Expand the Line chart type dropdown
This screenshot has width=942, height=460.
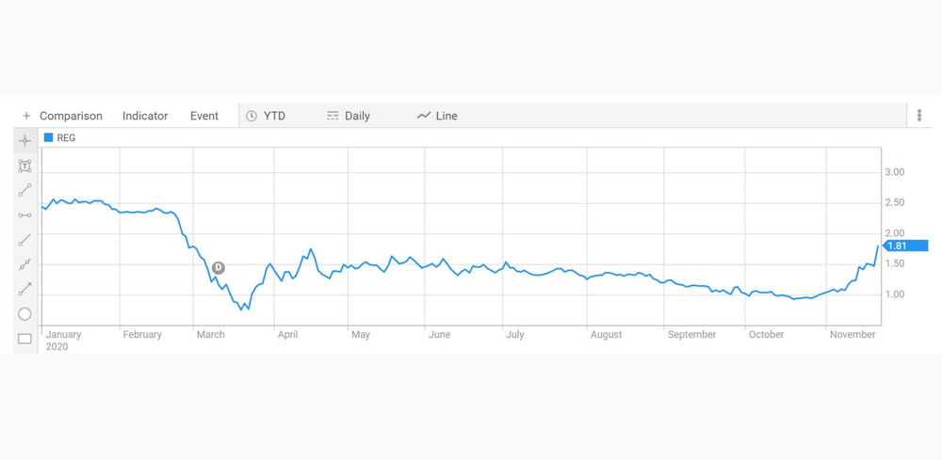tap(437, 116)
